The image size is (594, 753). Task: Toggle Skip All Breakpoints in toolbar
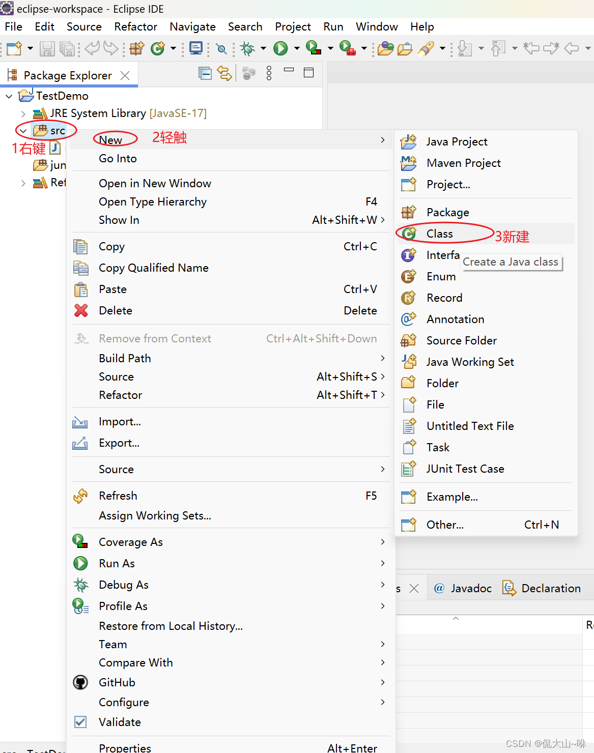click(221, 48)
